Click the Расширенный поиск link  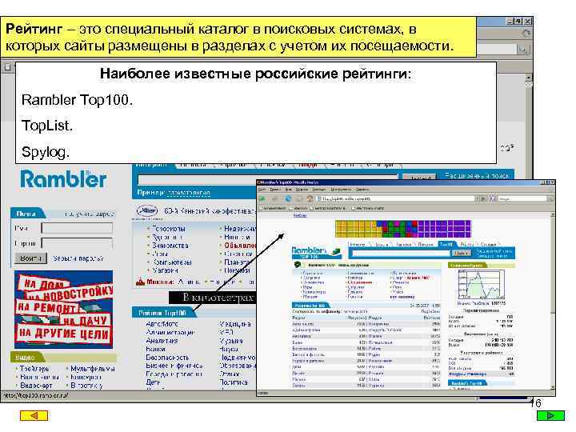(x=477, y=176)
